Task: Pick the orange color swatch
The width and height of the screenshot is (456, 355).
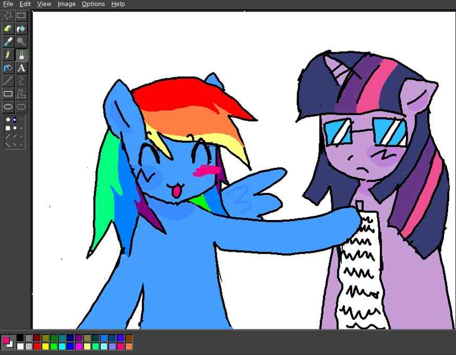Action: click(129, 346)
